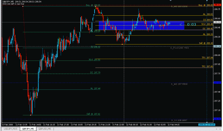Click the red 208.82 price tag on scale

coord(217,5)
